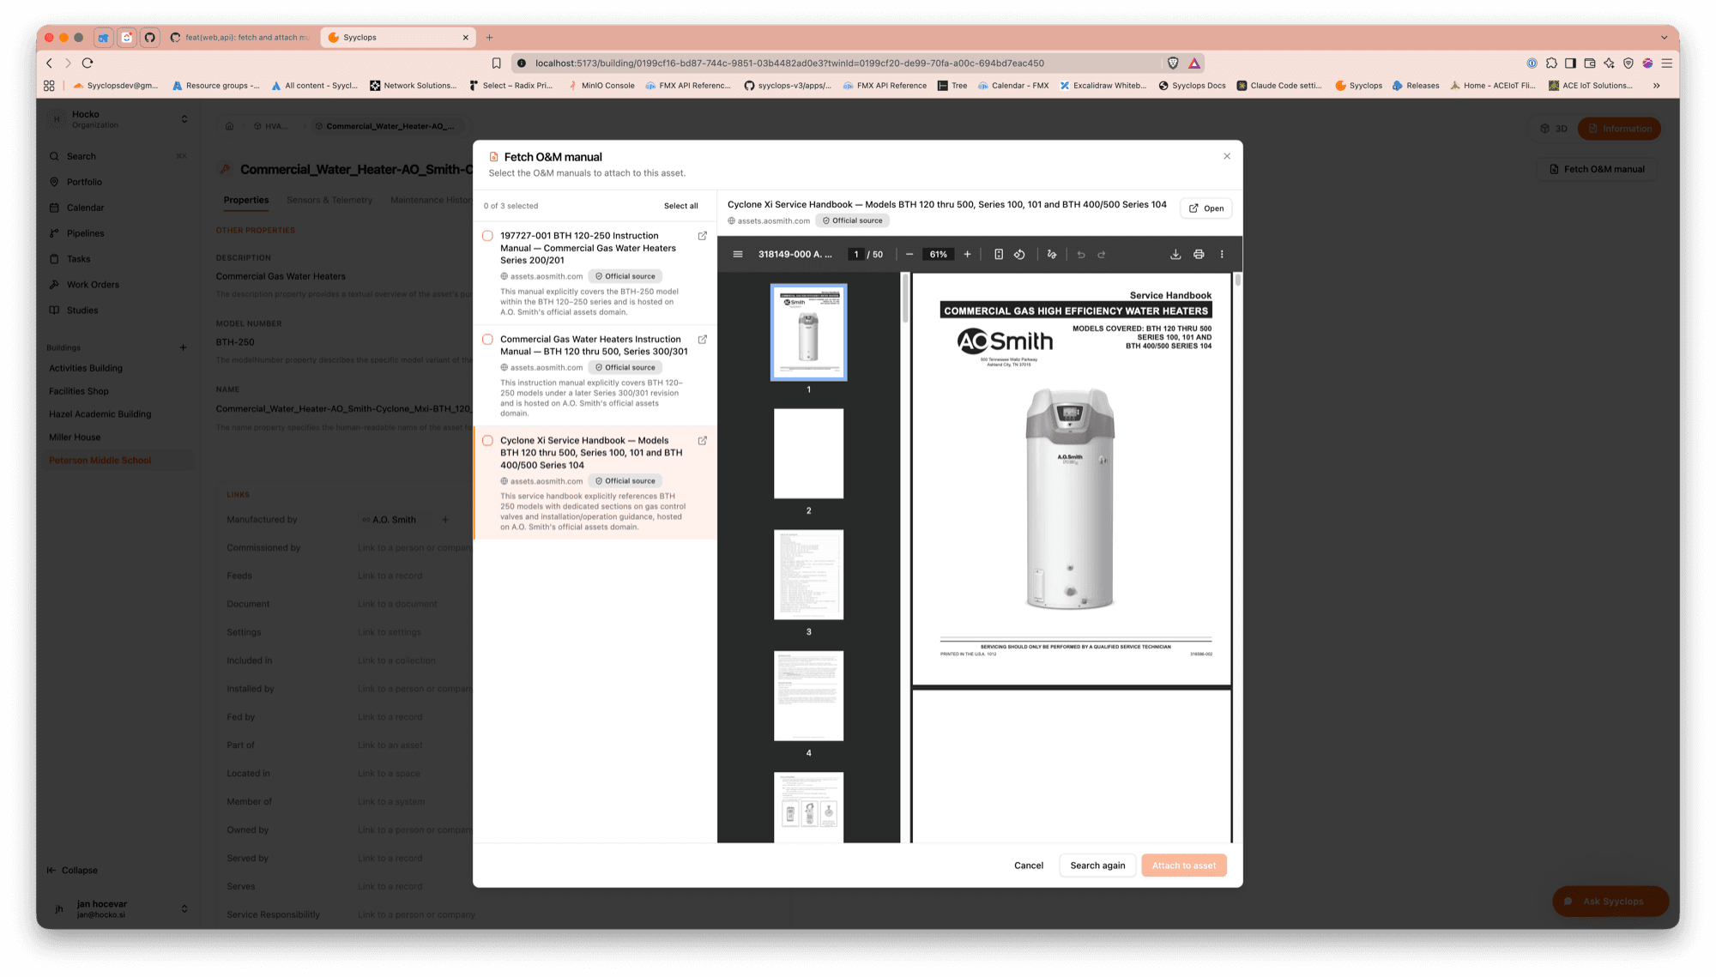Click the fit-to-page icon in PDF toolbar
1716x977 pixels.
tap(999, 255)
